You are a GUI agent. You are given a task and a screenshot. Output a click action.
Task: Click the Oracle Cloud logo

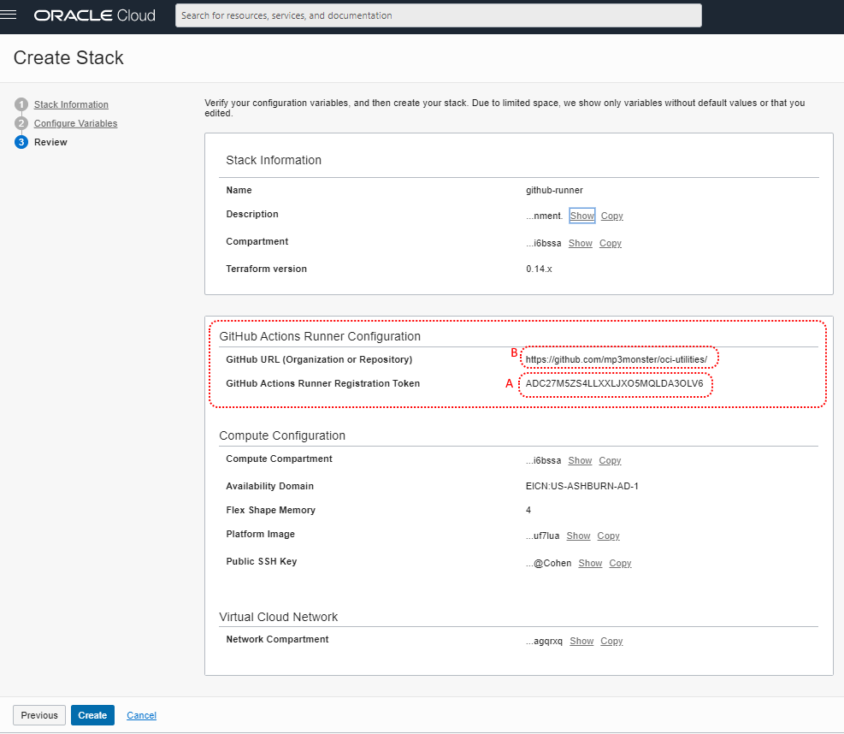pyautogui.click(x=94, y=15)
